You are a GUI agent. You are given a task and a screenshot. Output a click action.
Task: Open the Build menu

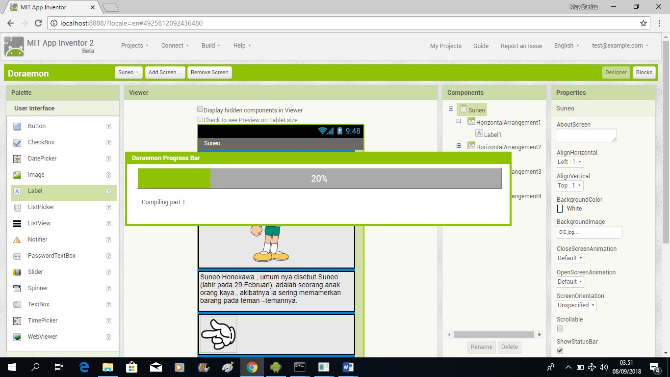pyautogui.click(x=210, y=45)
